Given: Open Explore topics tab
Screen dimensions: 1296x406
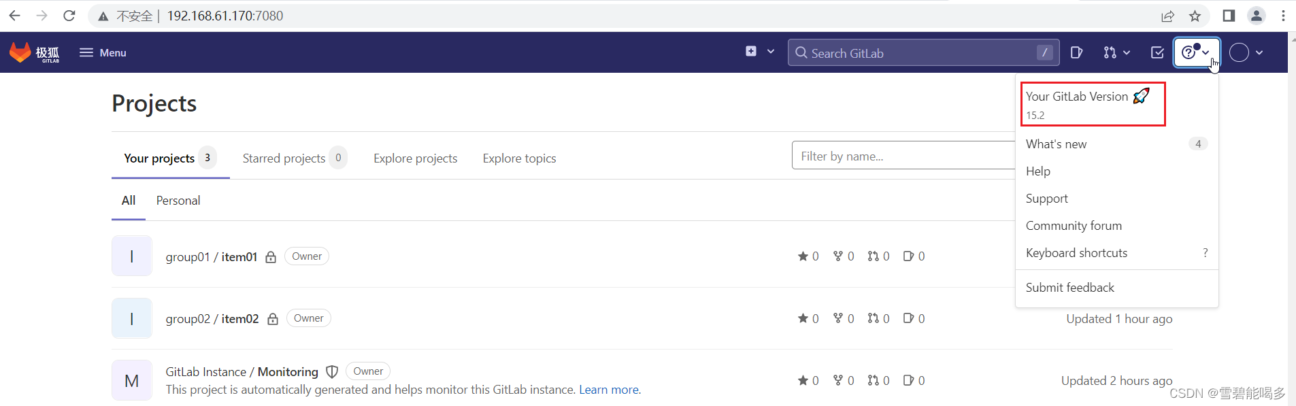Looking at the screenshot, I should (519, 158).
